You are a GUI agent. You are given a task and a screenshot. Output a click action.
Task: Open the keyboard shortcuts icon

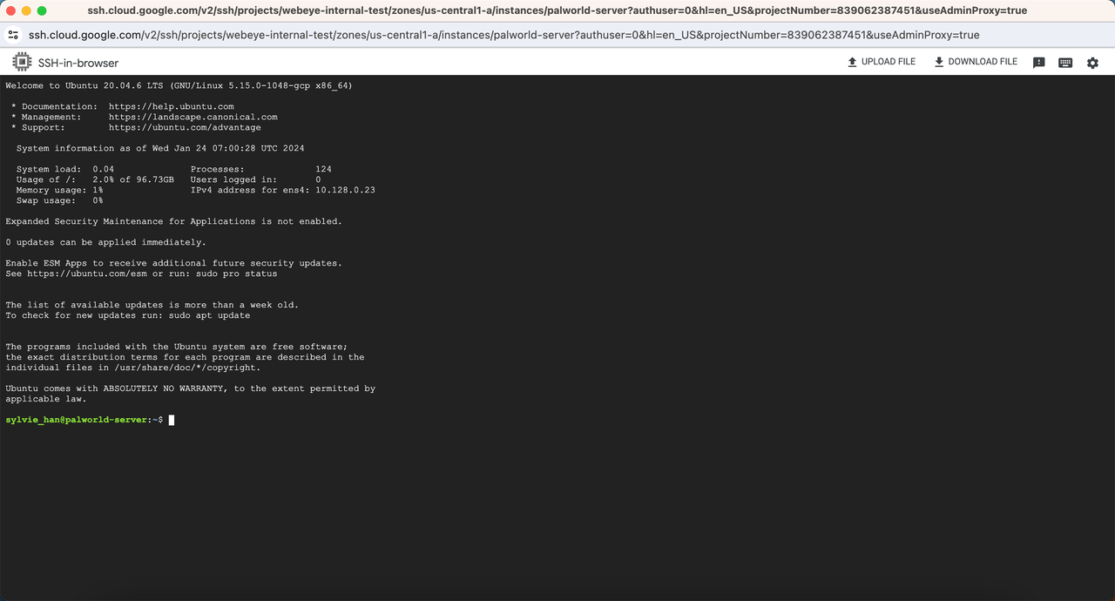point(1064,63)
